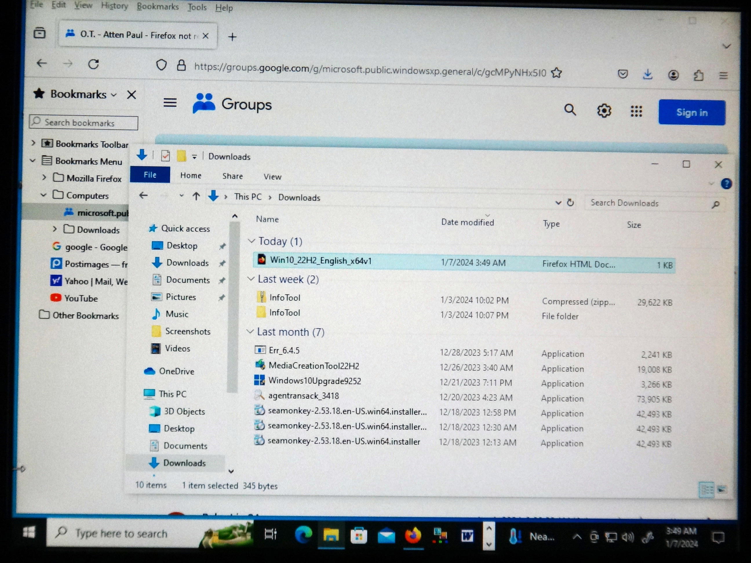751x563 pixels.
Task: Select the Windows10Upgrade9252 file
Action: click(315, 381)
